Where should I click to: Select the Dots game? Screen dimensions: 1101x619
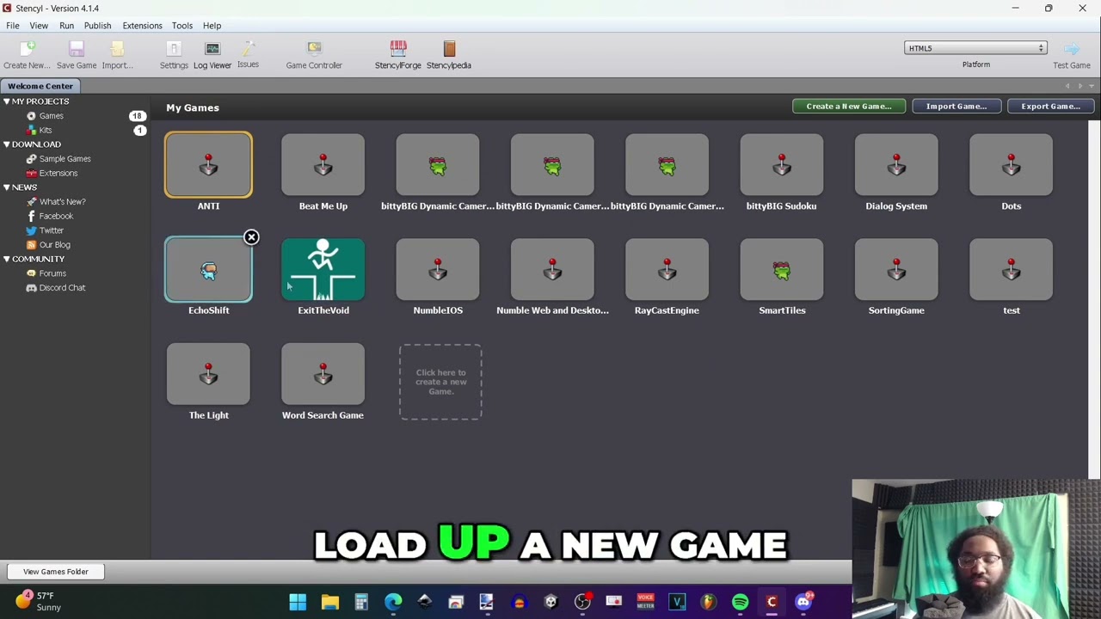1011,165
